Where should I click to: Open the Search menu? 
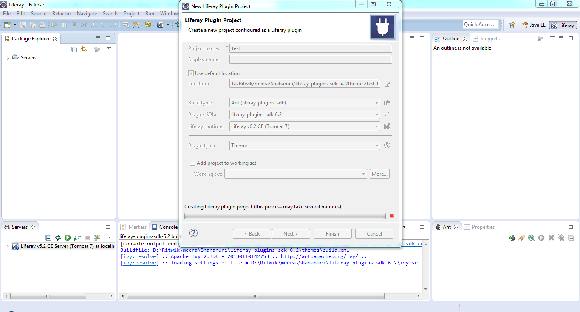[110, 14]
